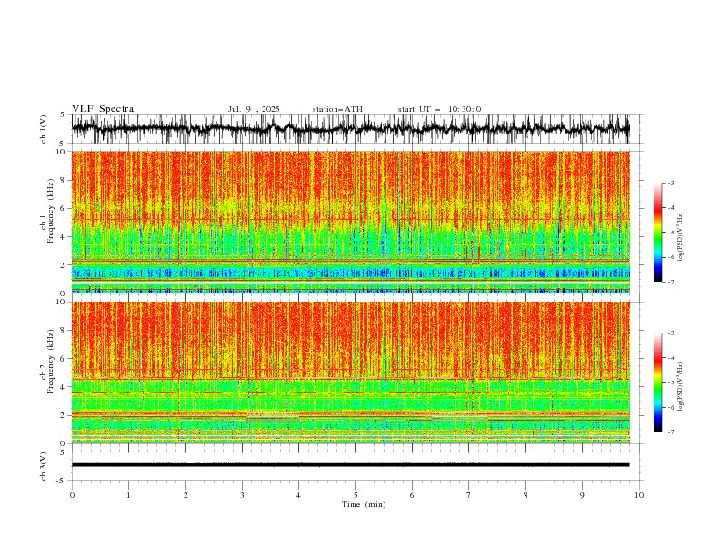Click the "ch.3(V)" waveform axis label
The height and width of the screenshot is (556, 720).
44,466
